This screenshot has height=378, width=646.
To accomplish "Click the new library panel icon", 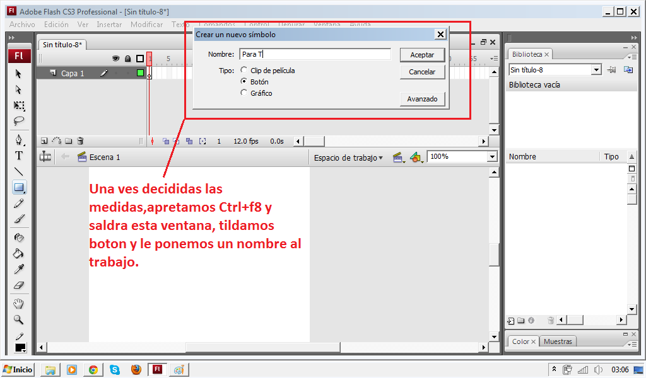I will click(628, 69).
